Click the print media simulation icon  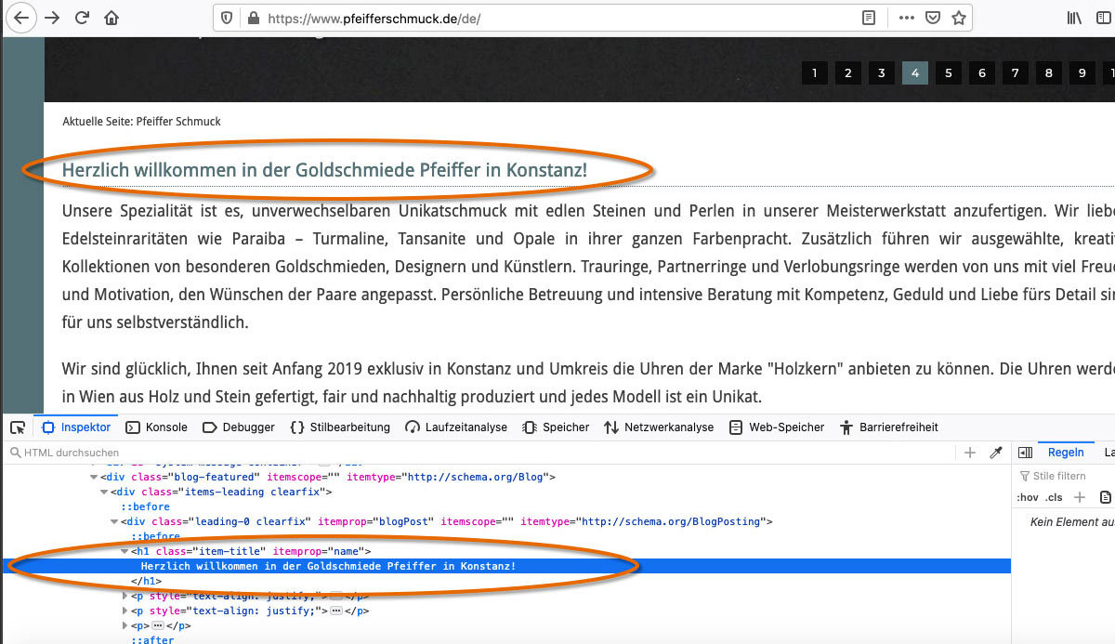point(1106,497)
